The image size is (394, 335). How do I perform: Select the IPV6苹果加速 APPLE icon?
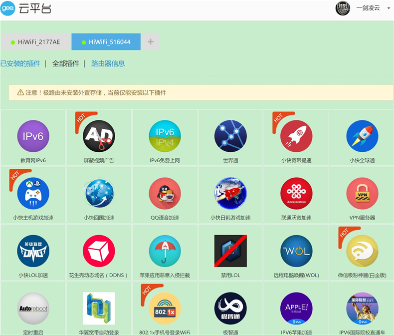pos(296,309)
